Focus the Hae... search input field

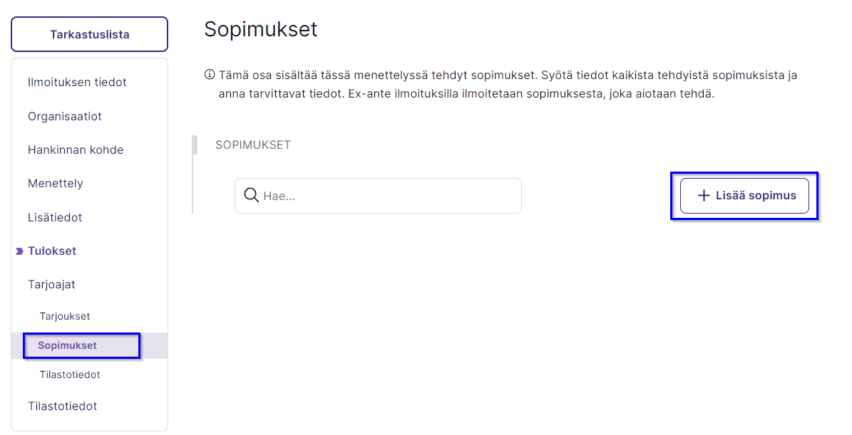(378, 196)
